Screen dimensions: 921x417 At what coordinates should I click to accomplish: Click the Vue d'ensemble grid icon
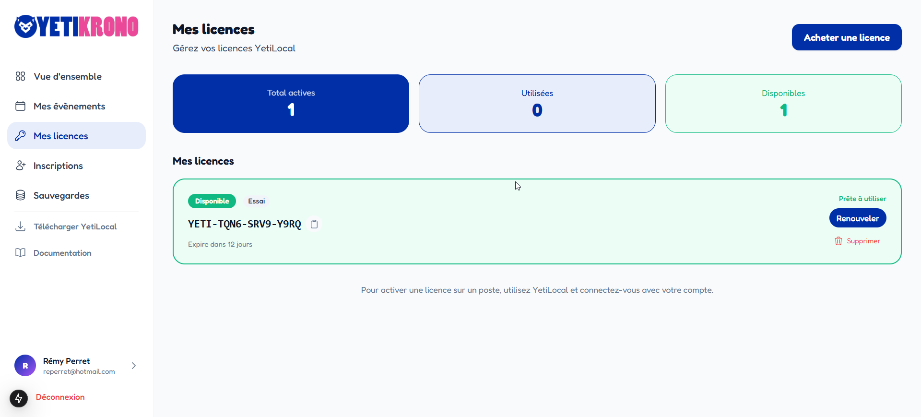[20, 76]
